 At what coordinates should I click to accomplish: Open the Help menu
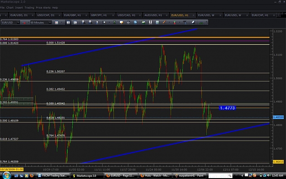pyautogui.click(x=55, y=8)
